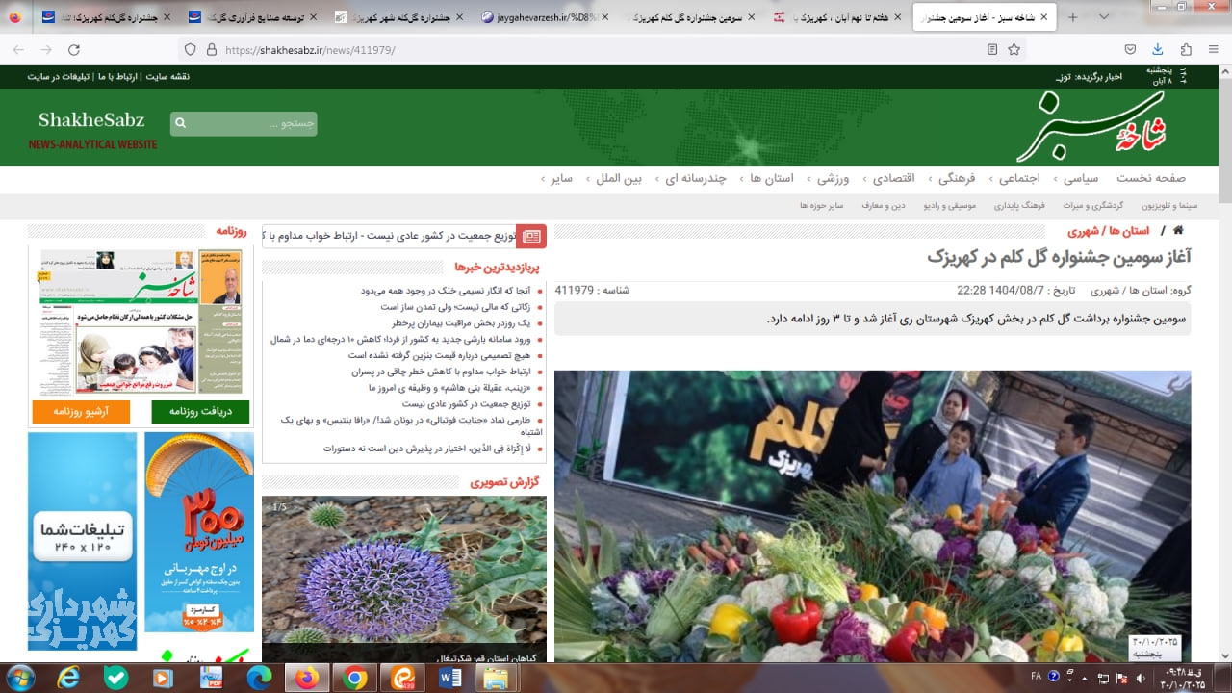
Task: Click the home icon in the breadcrumb
Action: click(1178, 231)
